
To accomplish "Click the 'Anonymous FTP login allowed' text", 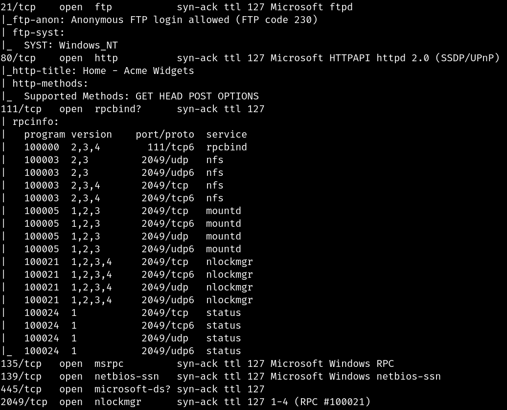I will pyautogui.click(x=150, y=20).
